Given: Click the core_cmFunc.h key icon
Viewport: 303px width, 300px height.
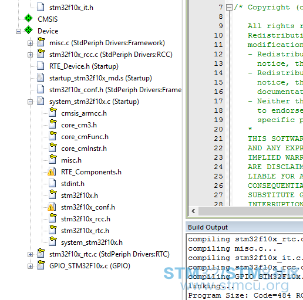Looking at the screenshot, I should click(53, 136).
